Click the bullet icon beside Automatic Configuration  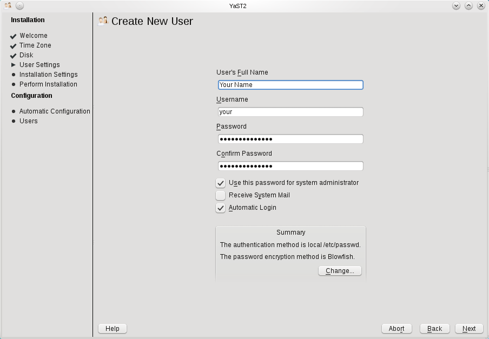pos(12,111)
